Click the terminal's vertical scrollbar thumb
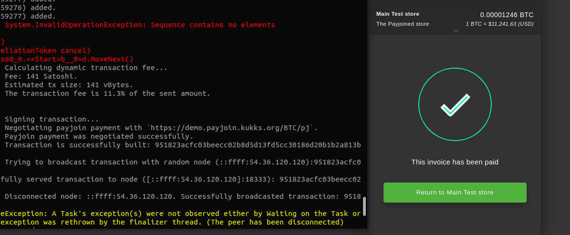 click(x=364, y=206)
